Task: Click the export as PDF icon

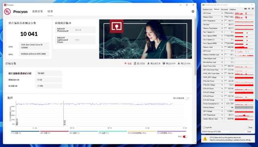Action: click(x=164, y=63)
